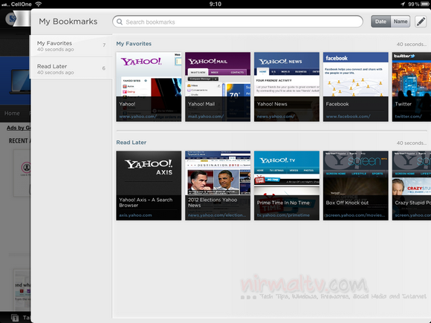
Task: Click count 6 on Read Later row
Action: point(104,68)
